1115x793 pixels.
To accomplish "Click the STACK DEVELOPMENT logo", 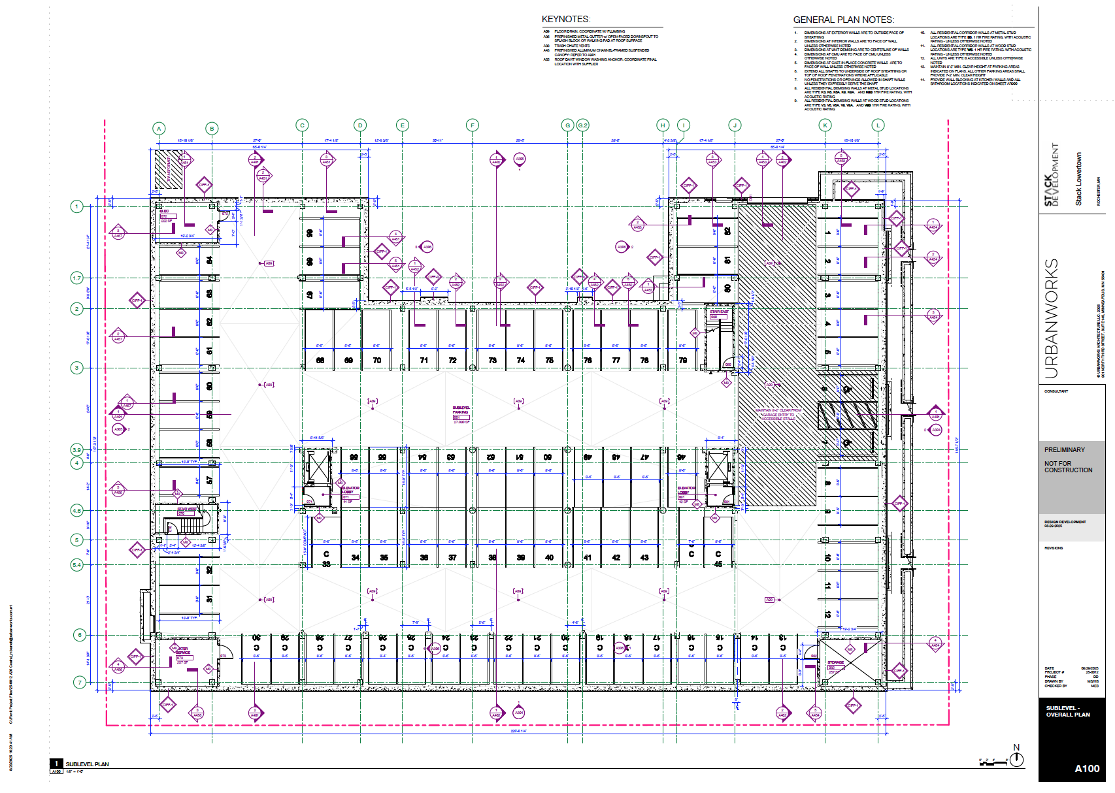I will [x=1052, y=175].
